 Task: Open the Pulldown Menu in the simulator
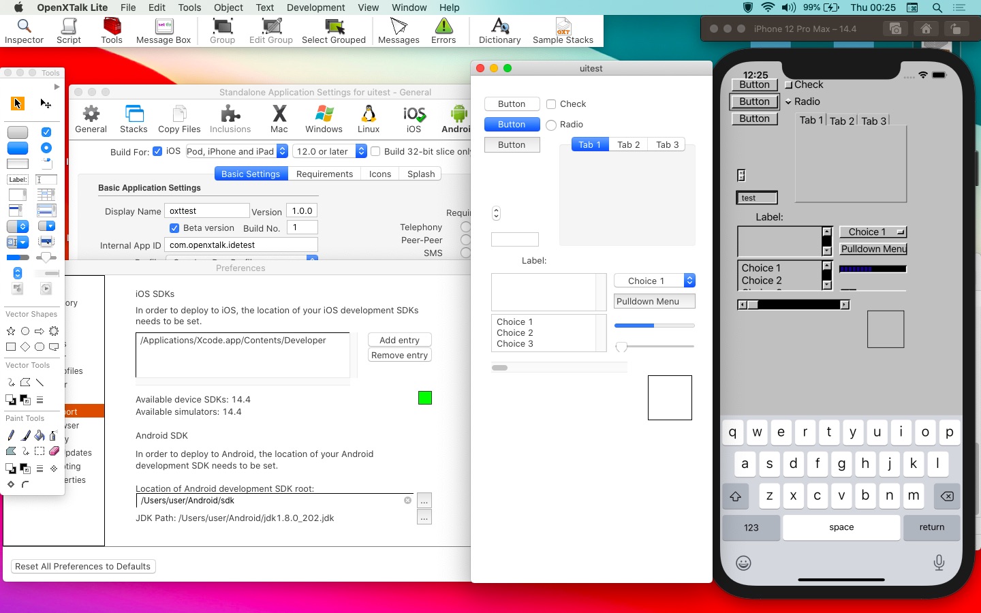click(873, 249)
